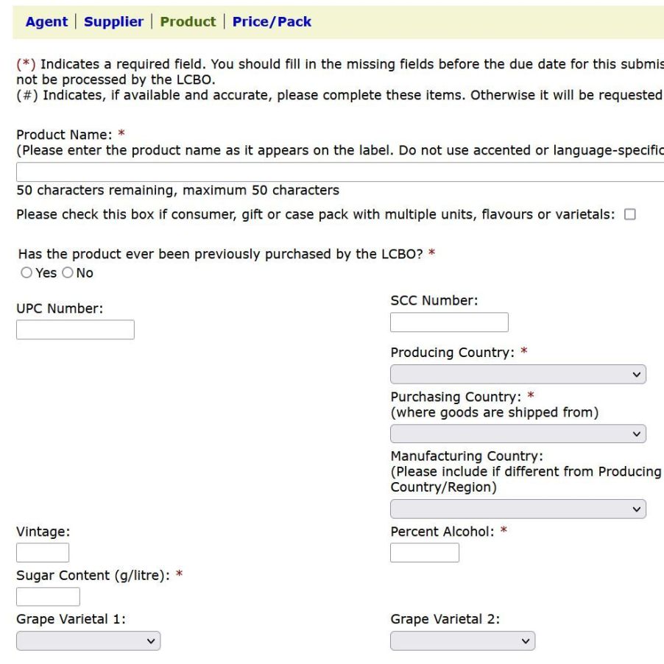Focus the Sugar Content input field
Screen dimensions: 664x664
pyautogui.click(x=48, y=597)
